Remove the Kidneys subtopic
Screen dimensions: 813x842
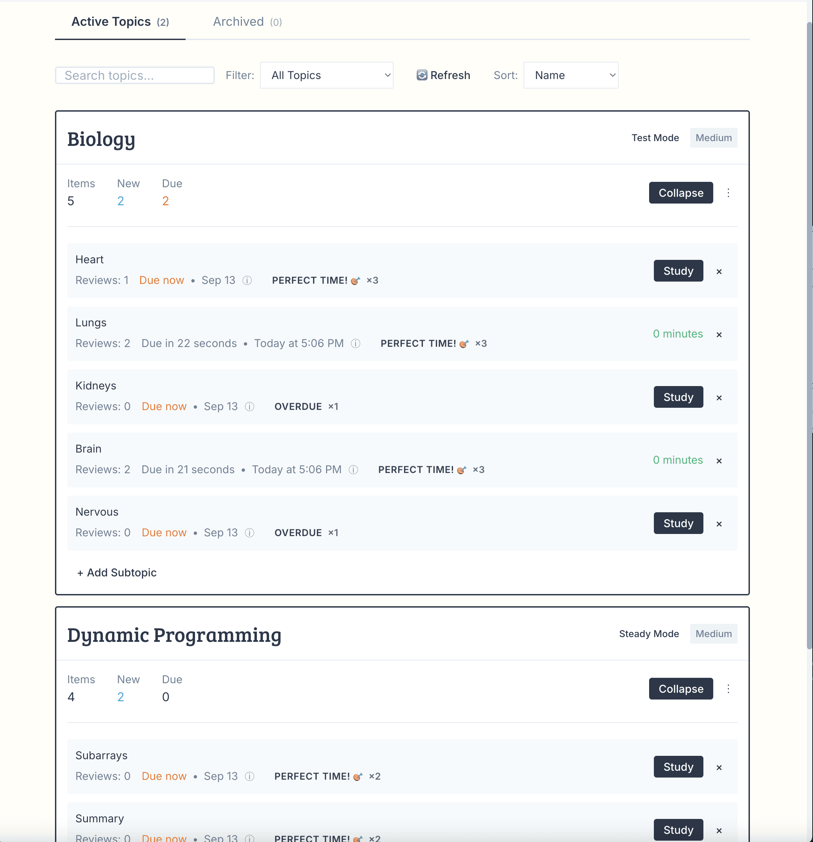point(719,397)
